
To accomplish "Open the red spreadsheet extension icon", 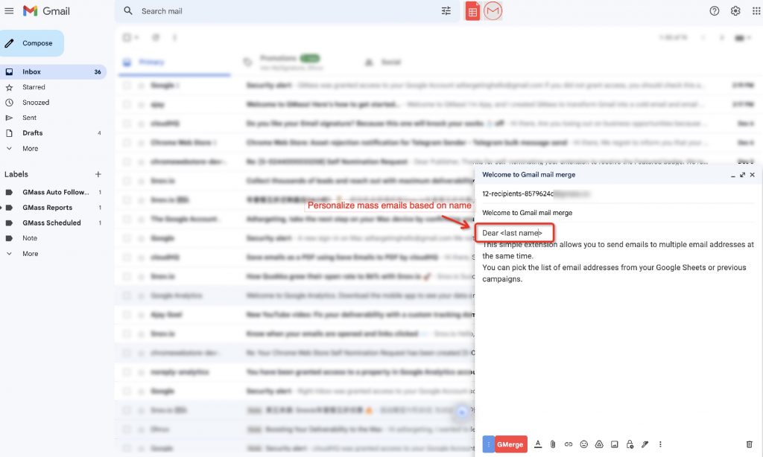I will tap(472, 11).
